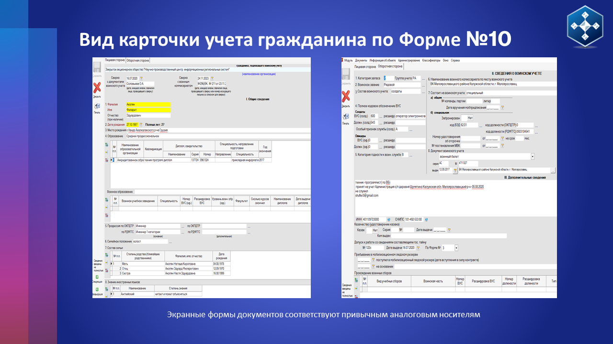This screenshot has height=344, width=613.
Task: Click the bottom delete-row icon beside the Состав семьи table
Action: click(x=106, y=271)
